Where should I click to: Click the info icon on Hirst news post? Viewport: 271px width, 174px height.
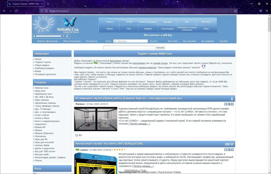232,98
